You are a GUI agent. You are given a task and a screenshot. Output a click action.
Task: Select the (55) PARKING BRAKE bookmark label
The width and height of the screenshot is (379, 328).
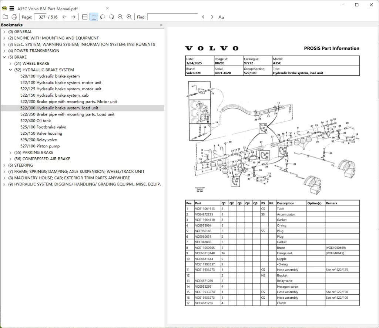(x=34, y=153)
